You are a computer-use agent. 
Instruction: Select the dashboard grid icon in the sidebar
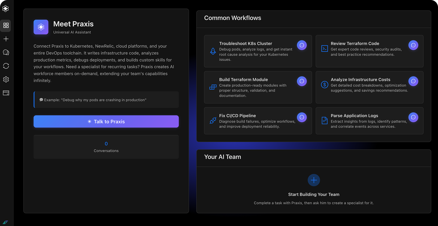[x=6, y=25]
